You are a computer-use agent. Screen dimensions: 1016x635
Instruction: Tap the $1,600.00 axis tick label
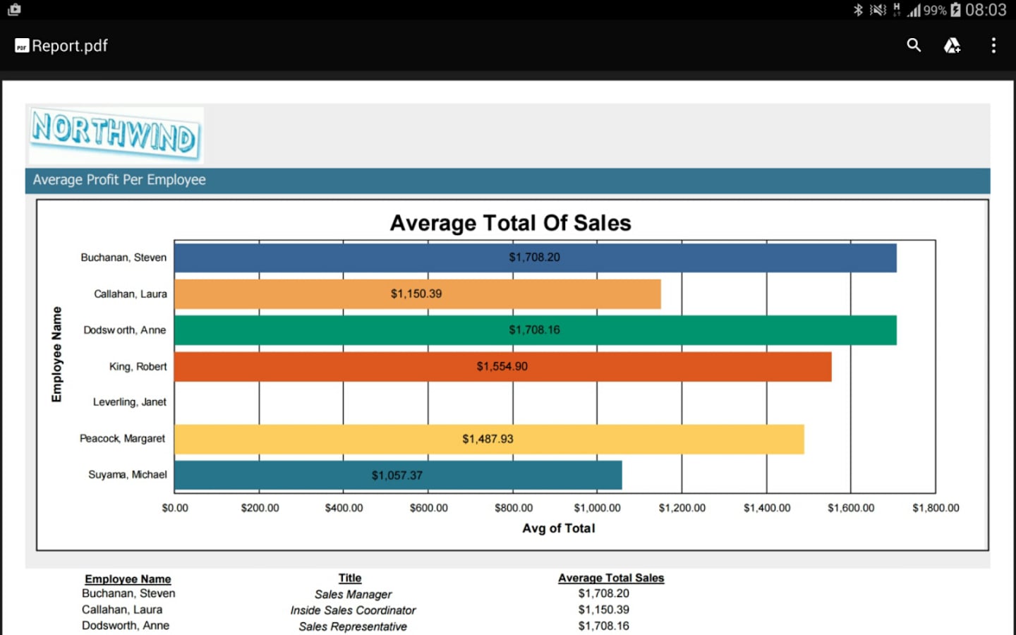[851, 508]
